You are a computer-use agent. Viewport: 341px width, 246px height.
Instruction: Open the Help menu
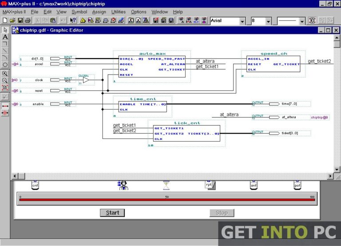pos(178,12)
